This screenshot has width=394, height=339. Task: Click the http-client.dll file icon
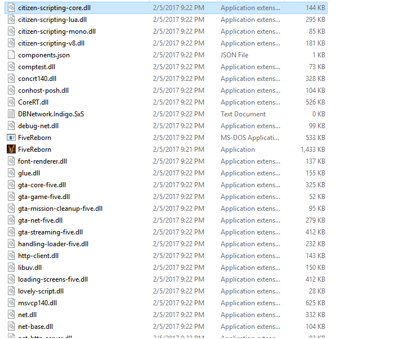[11, 255]
